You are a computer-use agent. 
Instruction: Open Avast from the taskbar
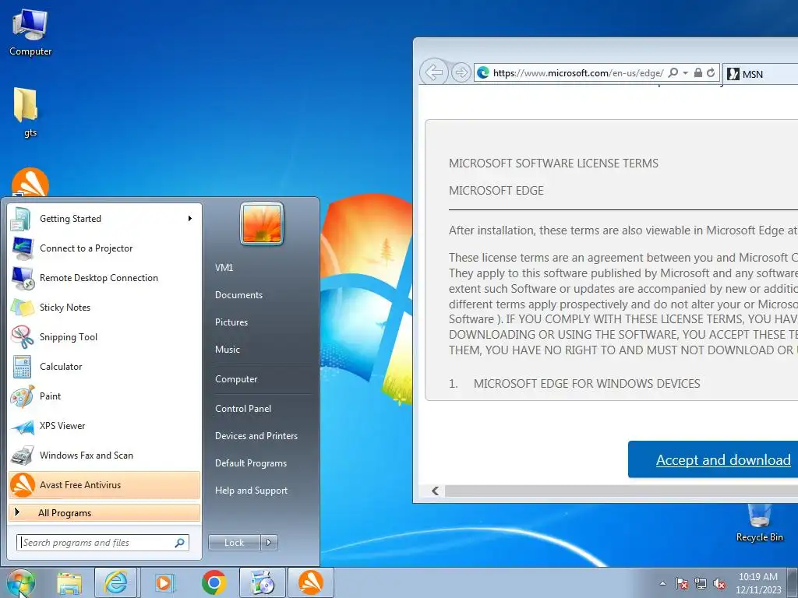311,582
